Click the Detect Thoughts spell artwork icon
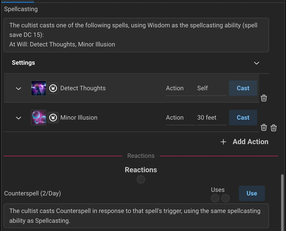Screen dimensions: 286x231 coord(39,88)
